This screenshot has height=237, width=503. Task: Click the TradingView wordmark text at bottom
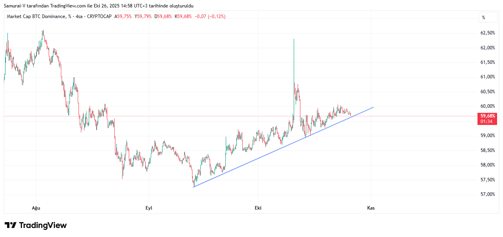[43, 225]
